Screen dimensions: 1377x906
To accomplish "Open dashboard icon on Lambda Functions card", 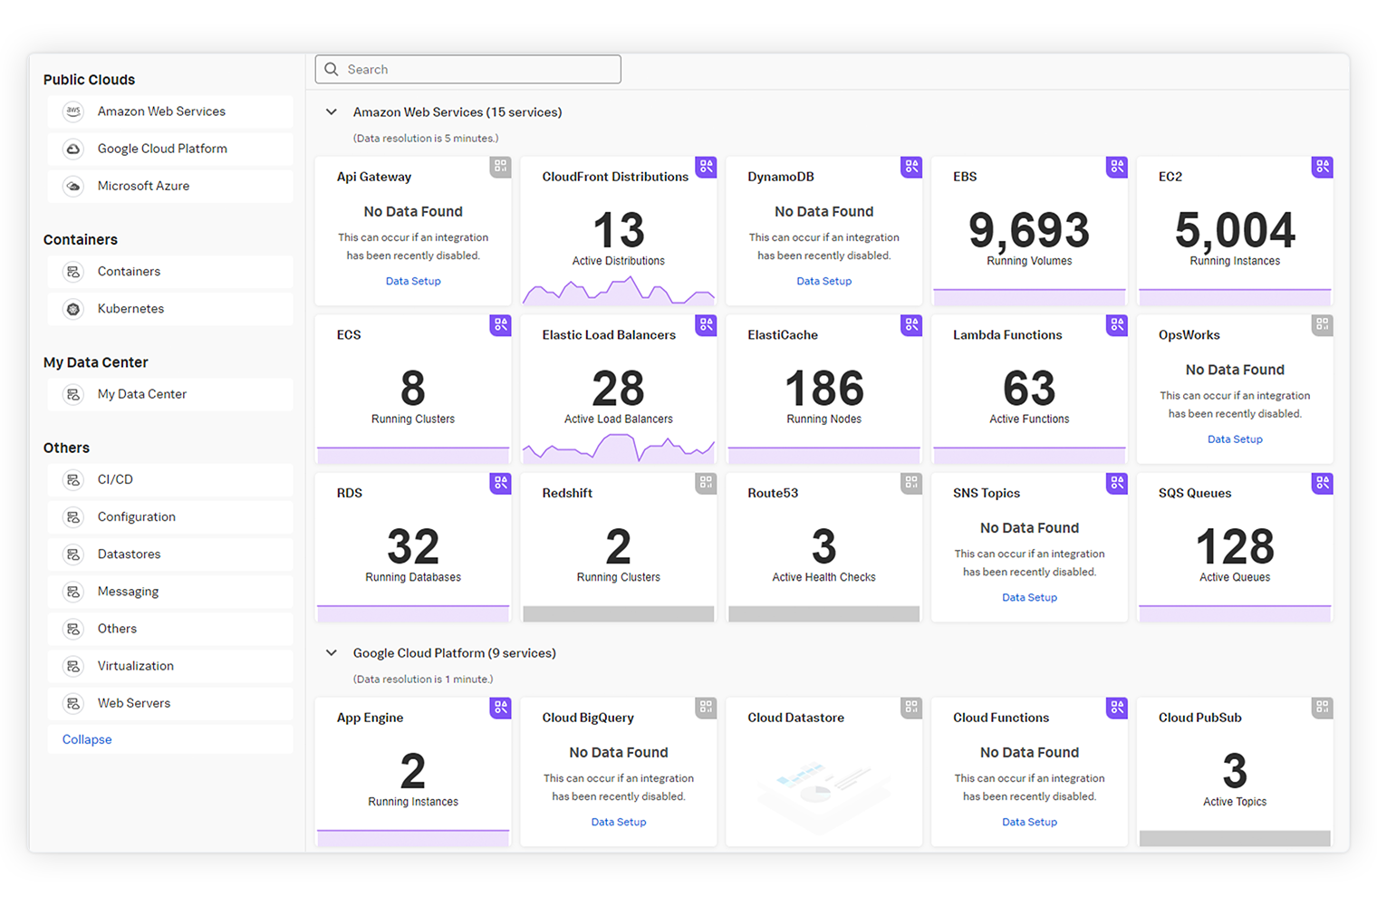I will coord(1117,325).
